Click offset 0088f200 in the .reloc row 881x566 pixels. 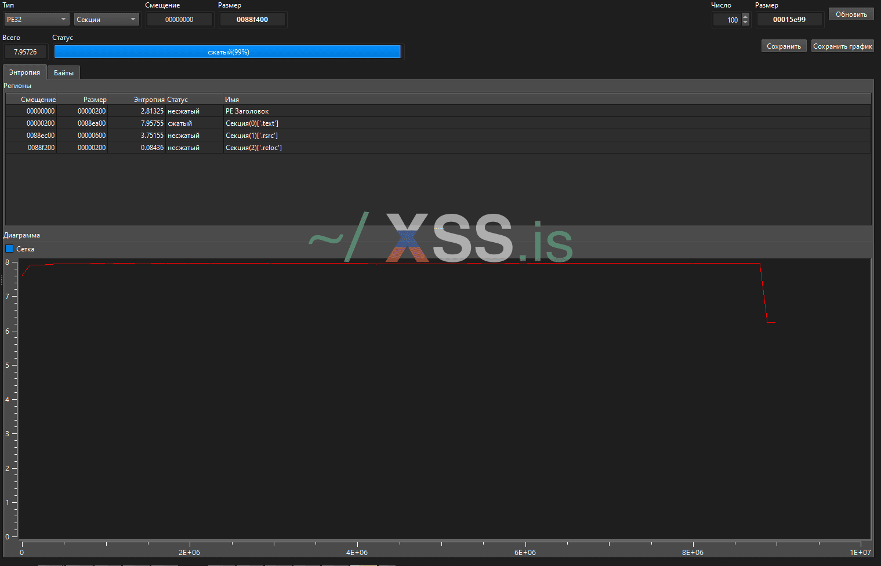41,148
